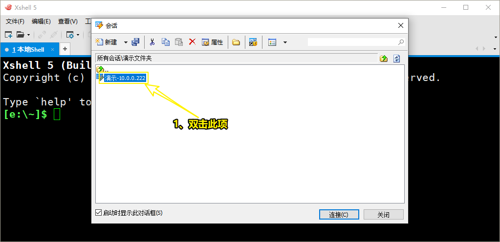
Task: Click the list view mode icon
Action: tap(272, 42)
